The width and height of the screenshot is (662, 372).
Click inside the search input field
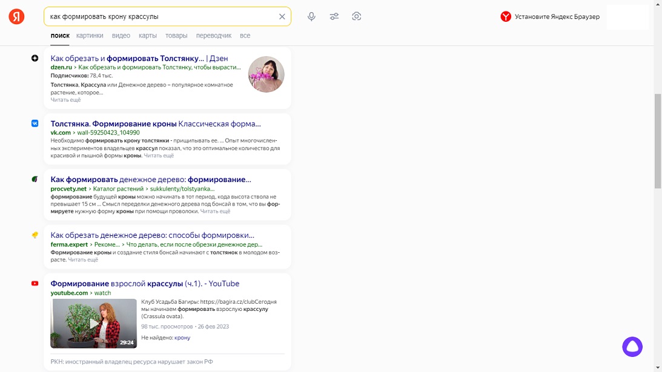click(x=157, y=17)
